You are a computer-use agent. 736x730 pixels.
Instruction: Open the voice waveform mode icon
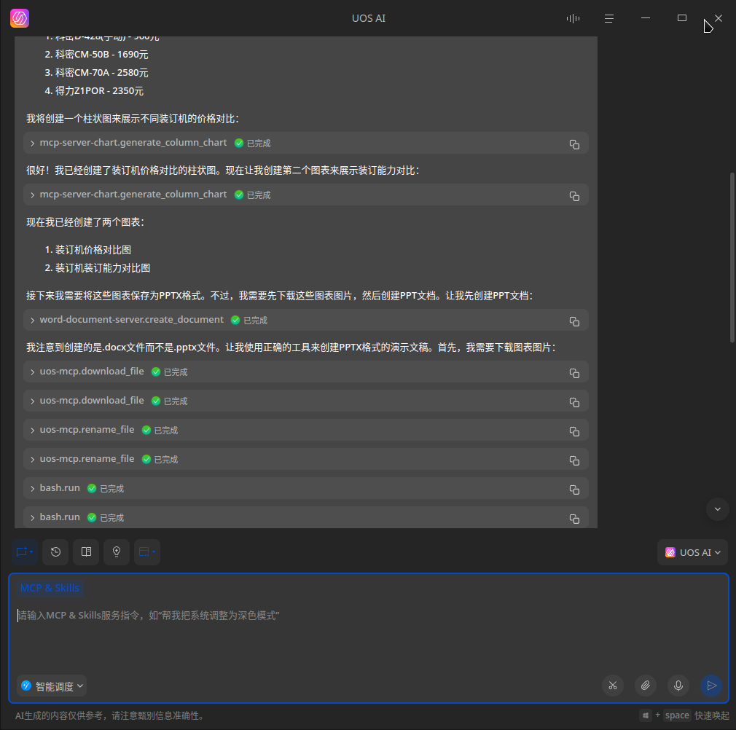click(x=573, y=18)
